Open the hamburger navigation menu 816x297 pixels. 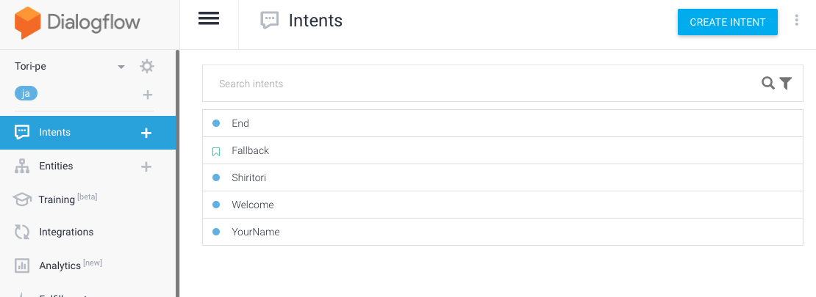point(209,18)
